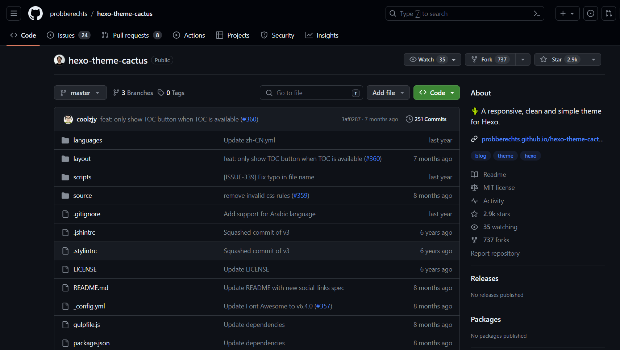Open the Code tab
The width and height of the screenshot is (620, 350).
coord(23,35)
